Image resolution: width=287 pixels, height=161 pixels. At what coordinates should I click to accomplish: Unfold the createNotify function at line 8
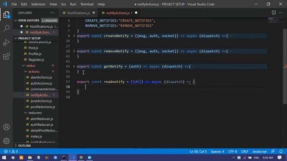(74, 36)
